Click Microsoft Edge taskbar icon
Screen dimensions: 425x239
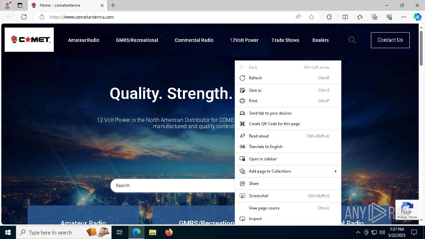136,232
